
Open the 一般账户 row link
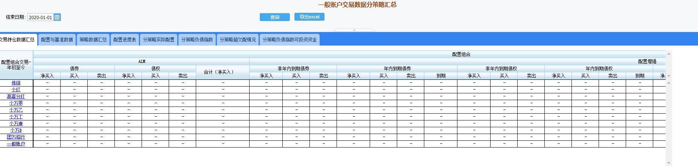tap(16, 144)
